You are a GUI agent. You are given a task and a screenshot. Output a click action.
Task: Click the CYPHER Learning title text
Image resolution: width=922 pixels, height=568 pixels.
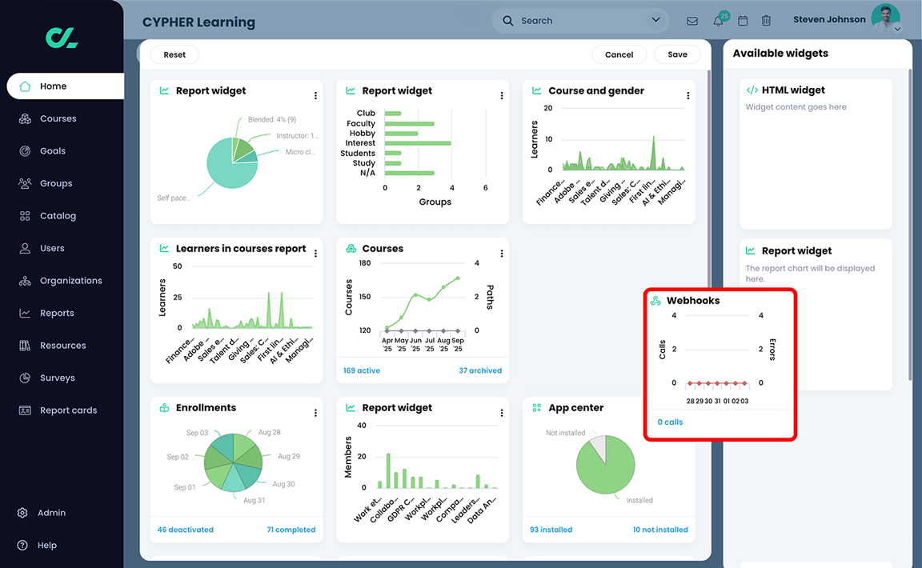click(198, 22)
